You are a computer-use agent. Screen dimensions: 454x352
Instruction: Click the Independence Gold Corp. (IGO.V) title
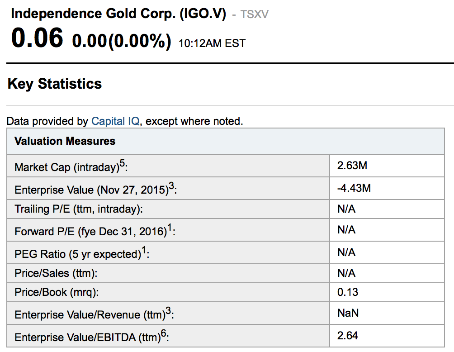[x=118, y=14]
